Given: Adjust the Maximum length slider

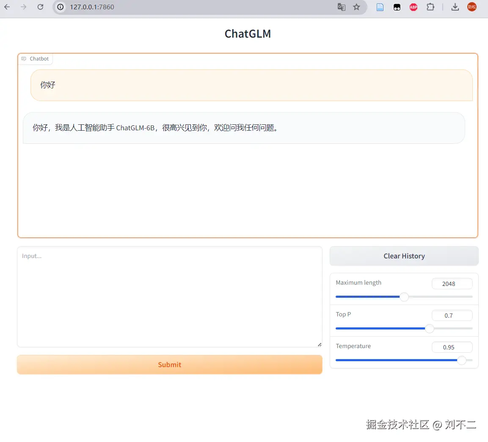Looking at the screenshot, I should point(404,297).
